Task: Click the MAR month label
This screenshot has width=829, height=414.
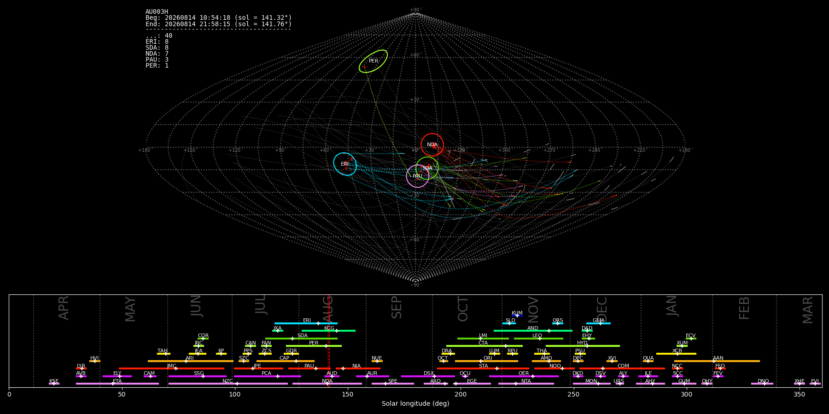Action: pyautogui.click(x=808, y=310)
